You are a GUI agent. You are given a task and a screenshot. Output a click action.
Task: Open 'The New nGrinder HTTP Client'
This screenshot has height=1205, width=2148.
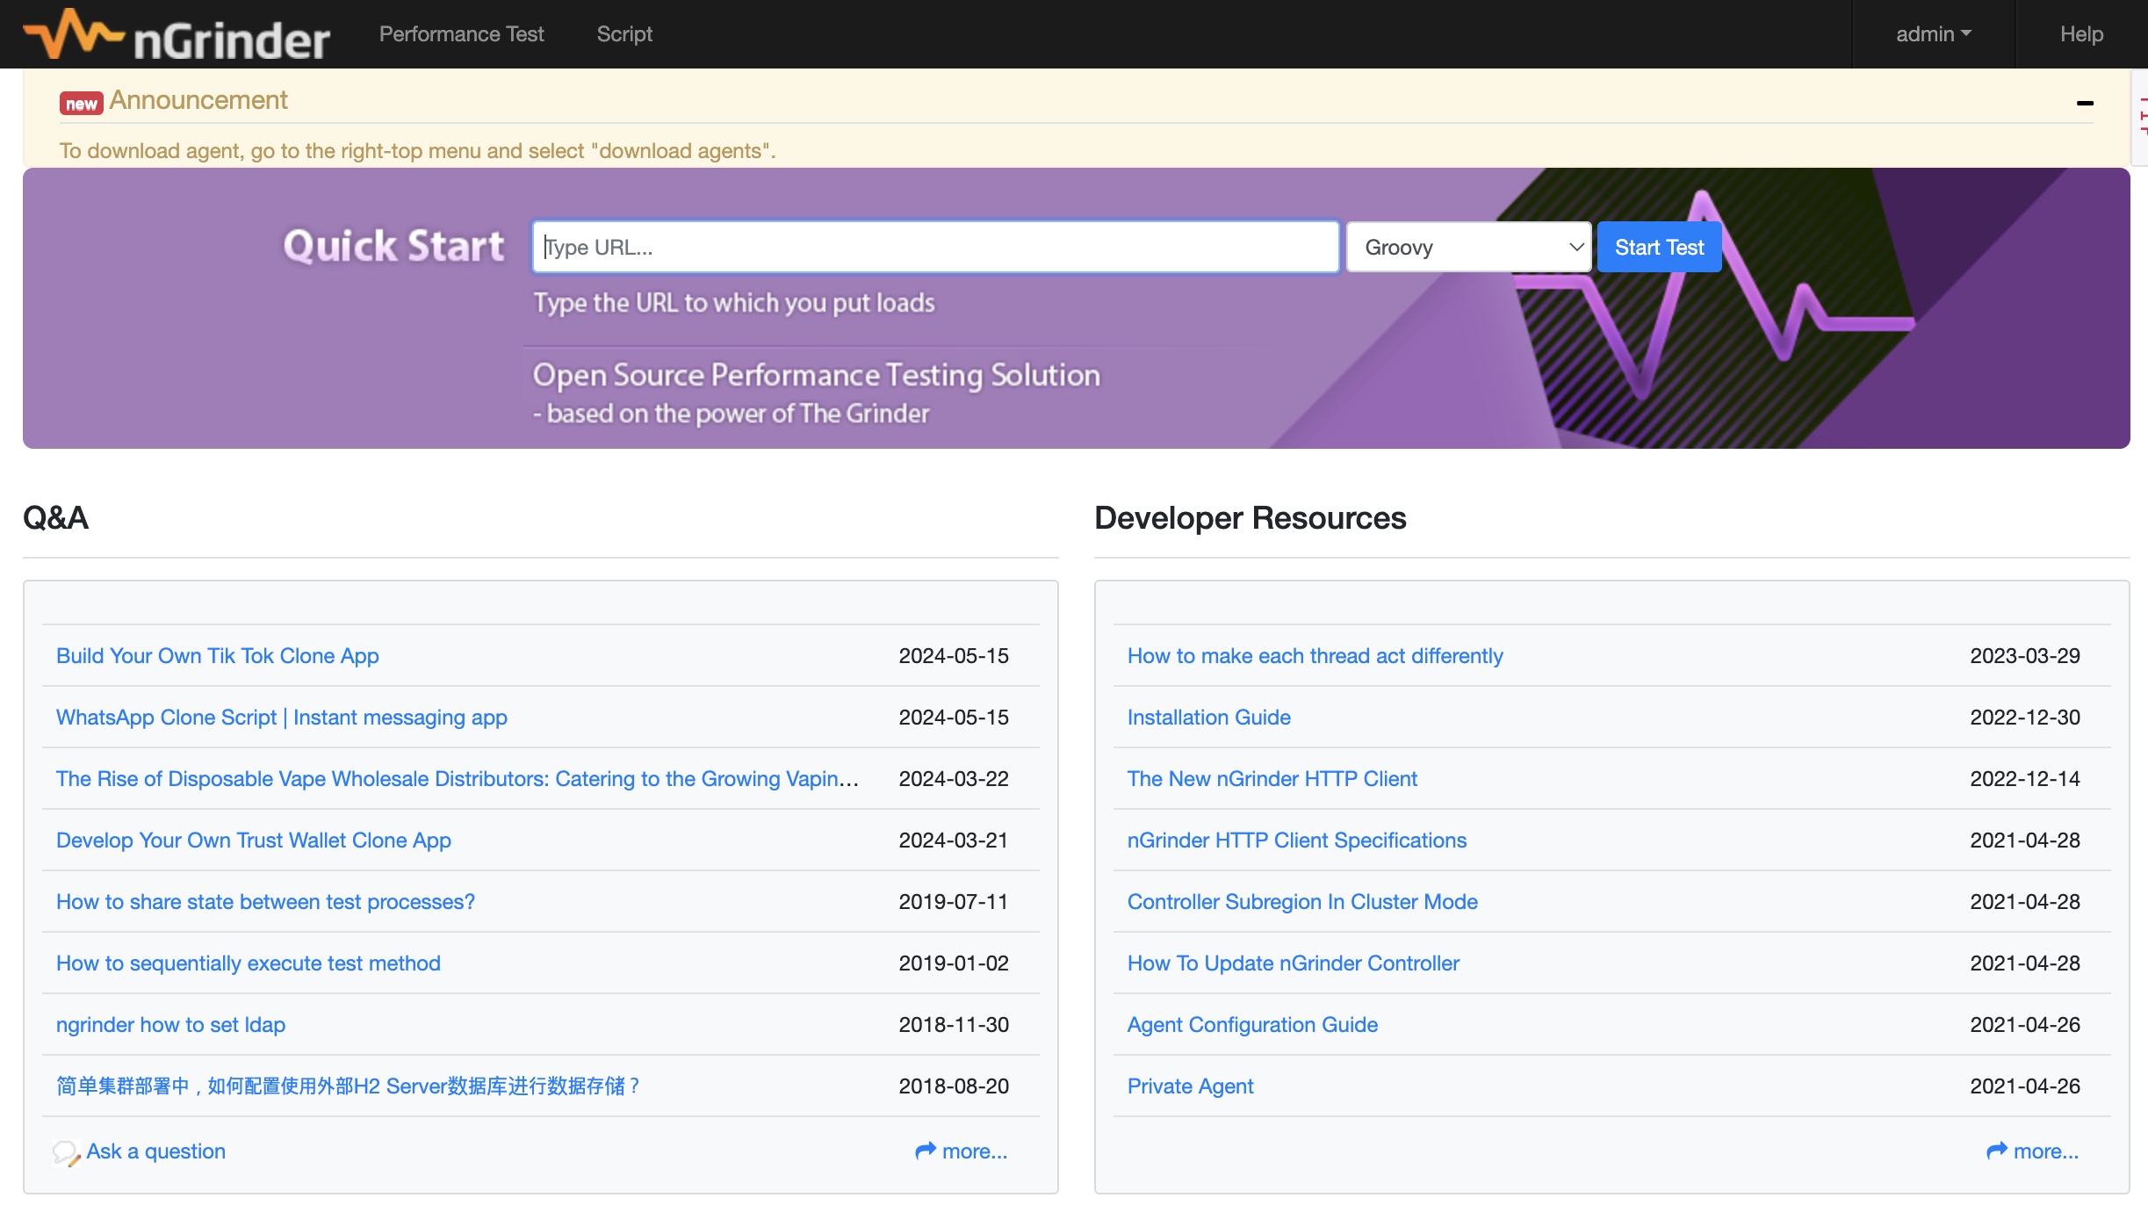[1272, 779]
